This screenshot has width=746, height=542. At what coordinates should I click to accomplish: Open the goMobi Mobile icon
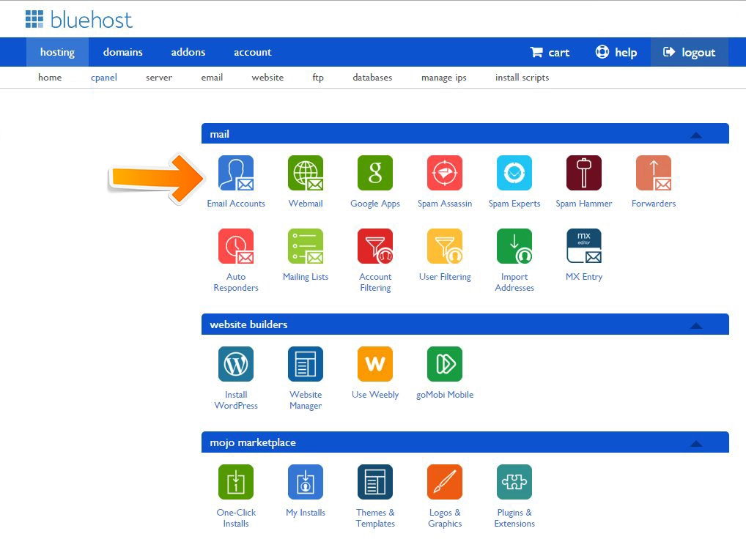click(445, 364)
